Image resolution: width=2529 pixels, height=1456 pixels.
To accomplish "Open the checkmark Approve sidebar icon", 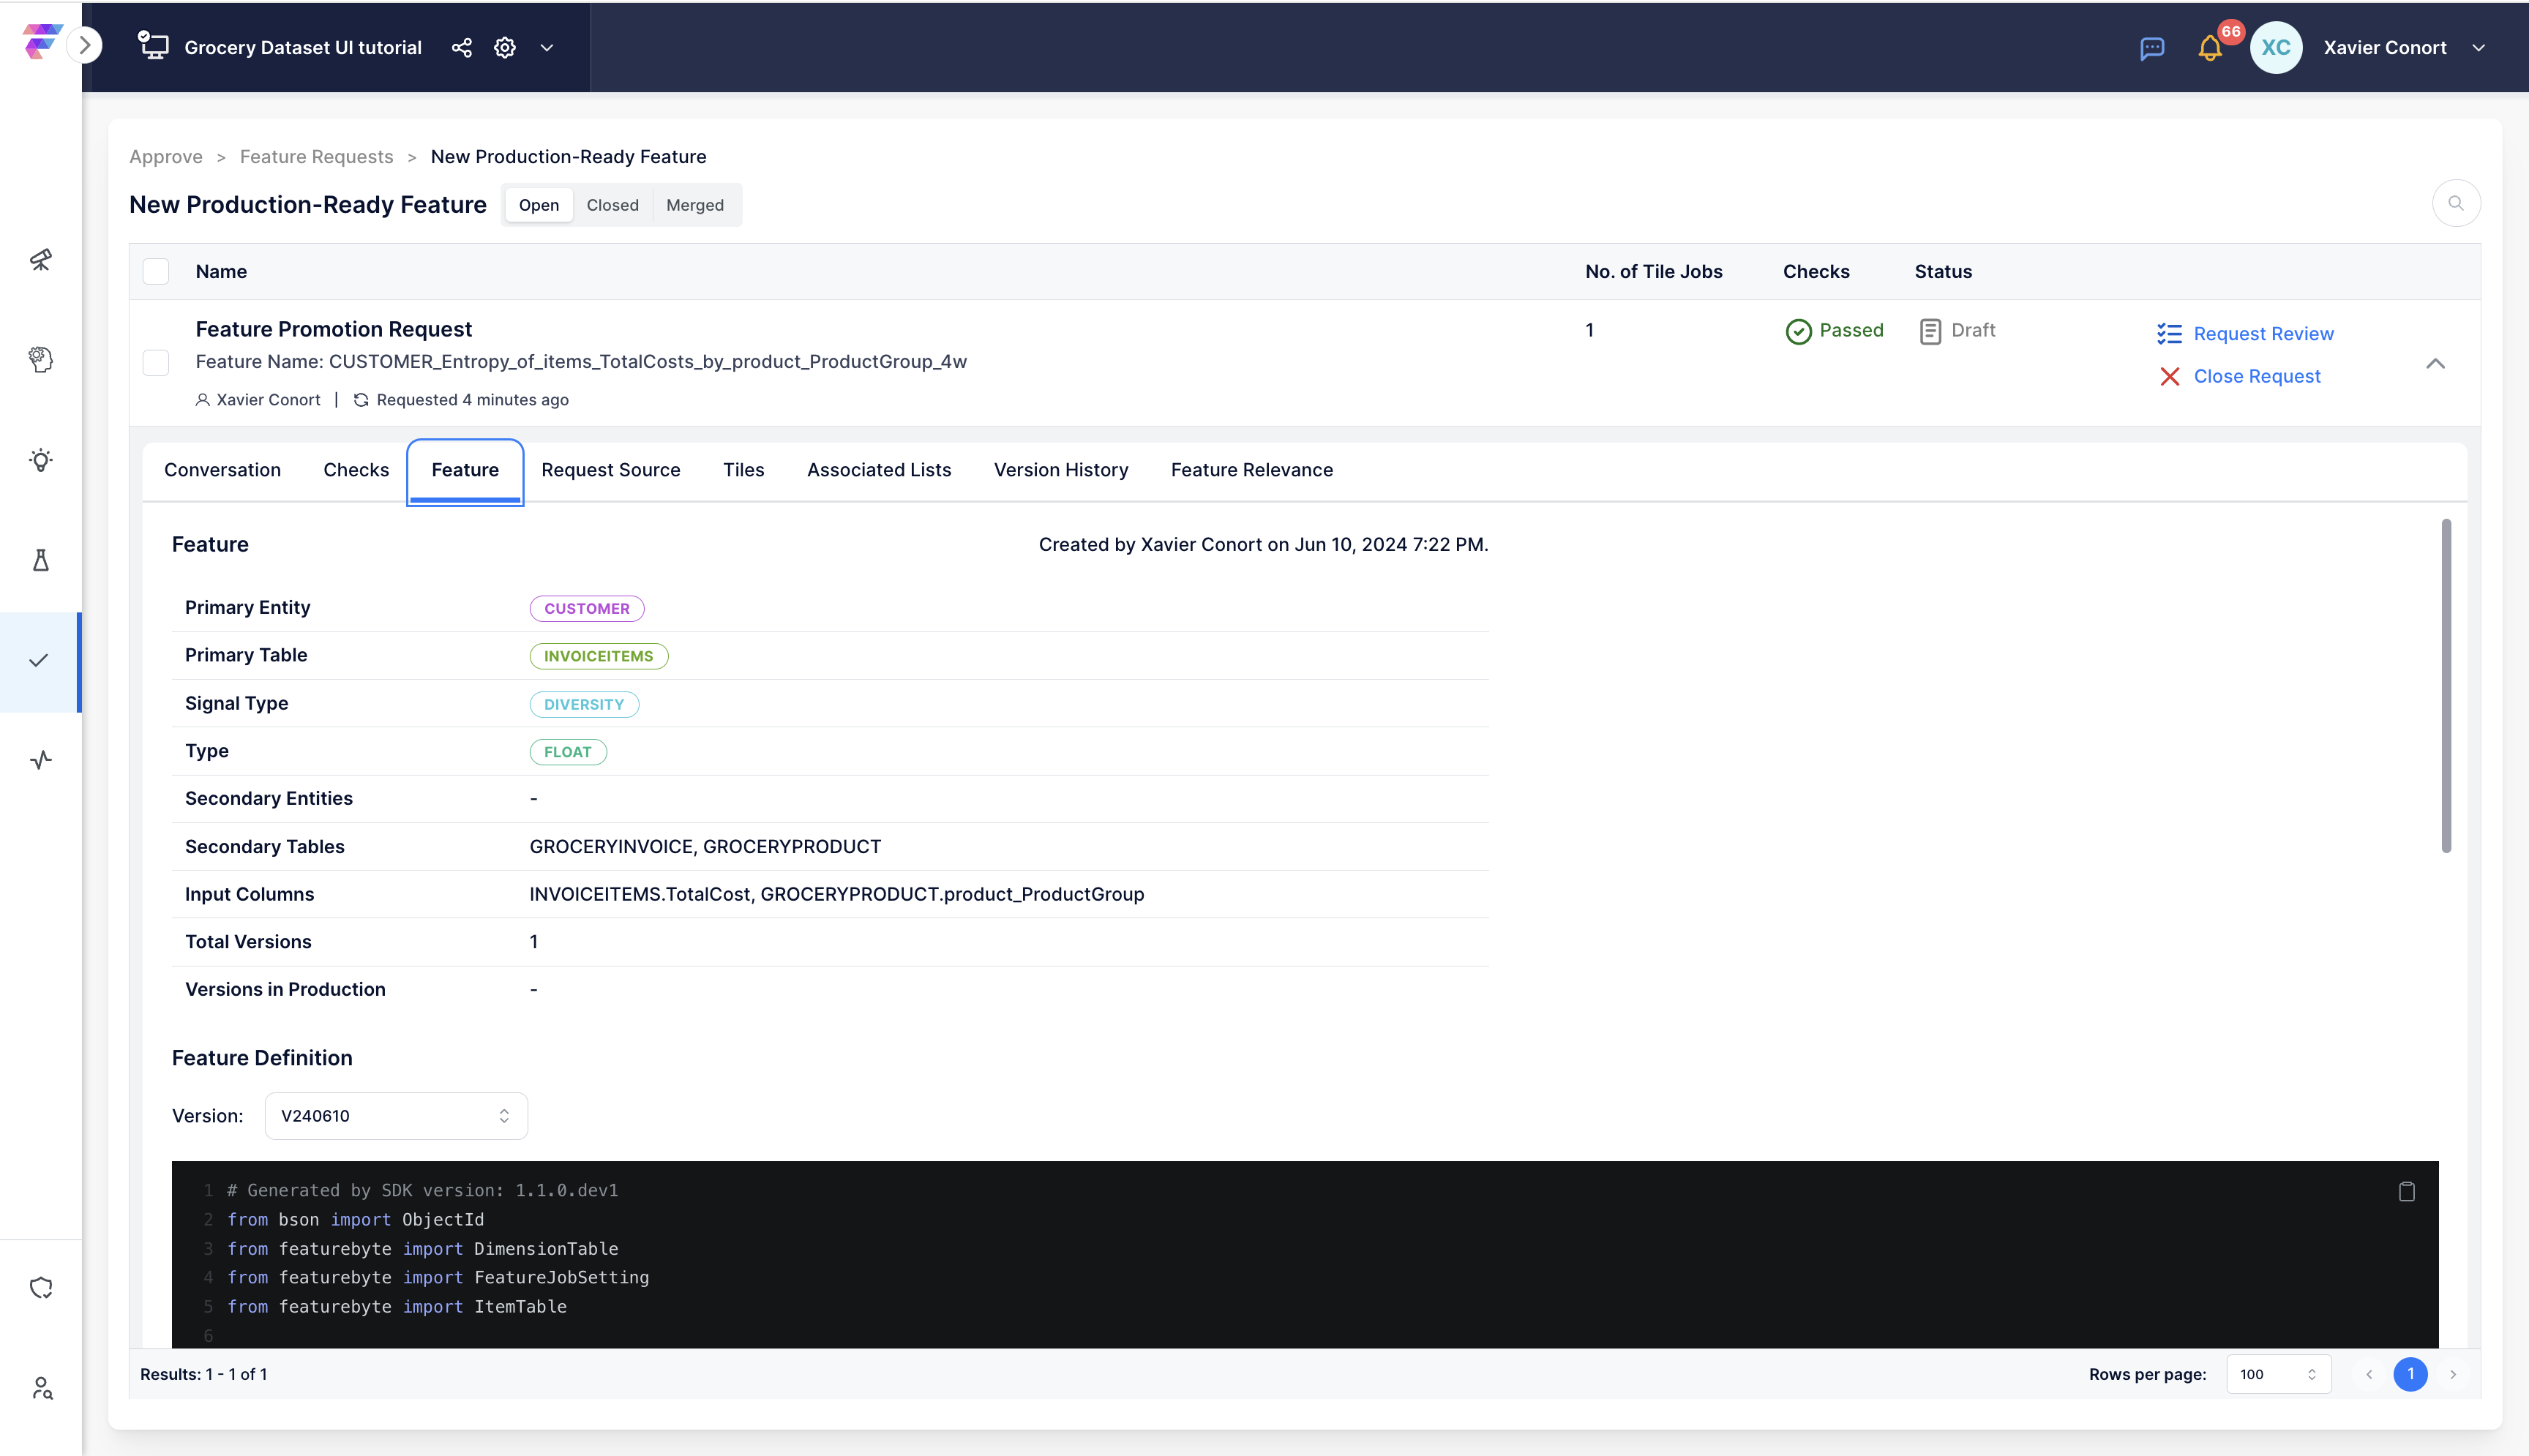I will pyautogui.click(x=39, y=661).
